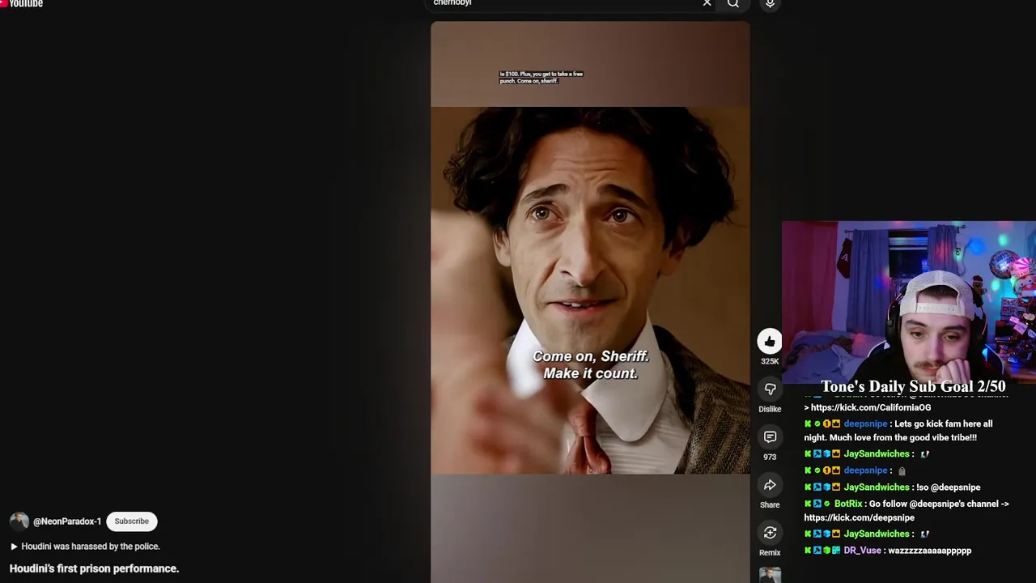Open sound source thumbnail below Remix
Viewport: 1036px width, 583px height.
770,576
